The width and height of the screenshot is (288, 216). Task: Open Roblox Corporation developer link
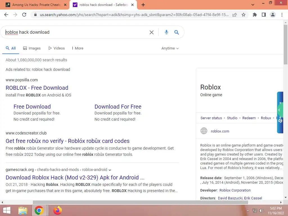point(235,190)
